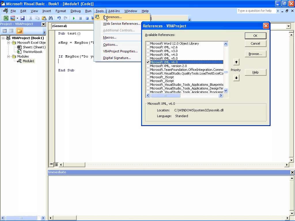Check Microsoft Word 12.0 Object Library

pyautogui.click(x=148, y=43)
